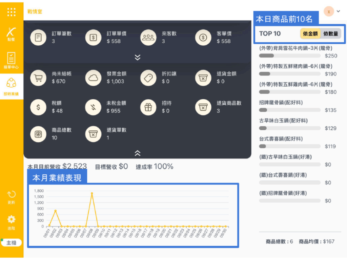
Task: Collapse stats panel with double up chevron
Action: [137, 153]
